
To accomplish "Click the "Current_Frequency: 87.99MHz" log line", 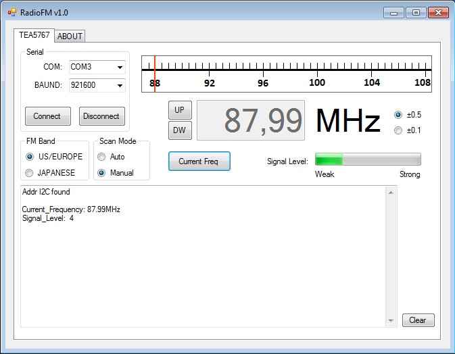I will 71,209.
